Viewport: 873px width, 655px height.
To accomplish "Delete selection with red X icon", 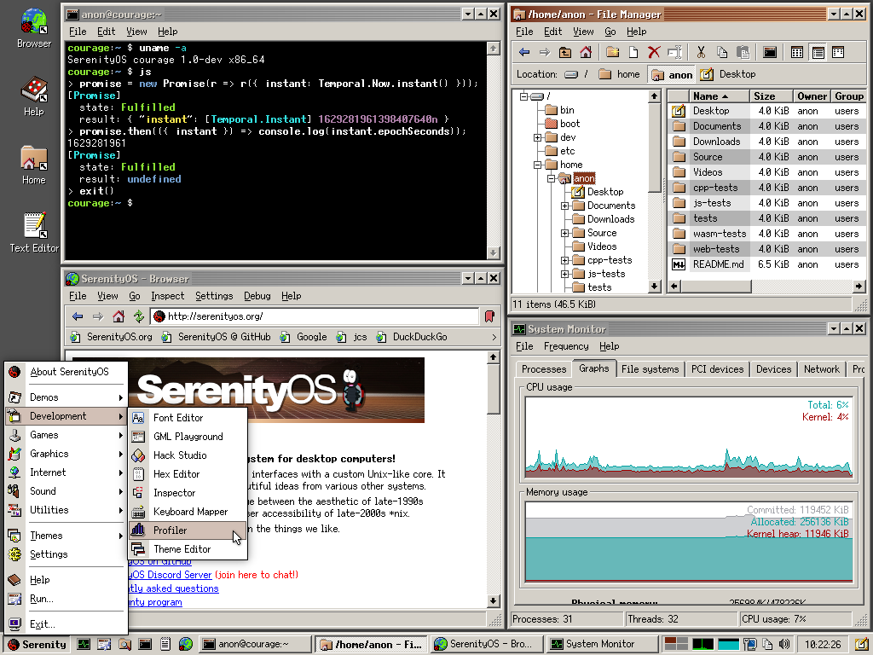I will point(654,52).
